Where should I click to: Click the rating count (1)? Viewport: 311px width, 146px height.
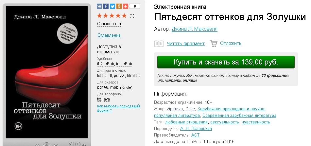132,16
